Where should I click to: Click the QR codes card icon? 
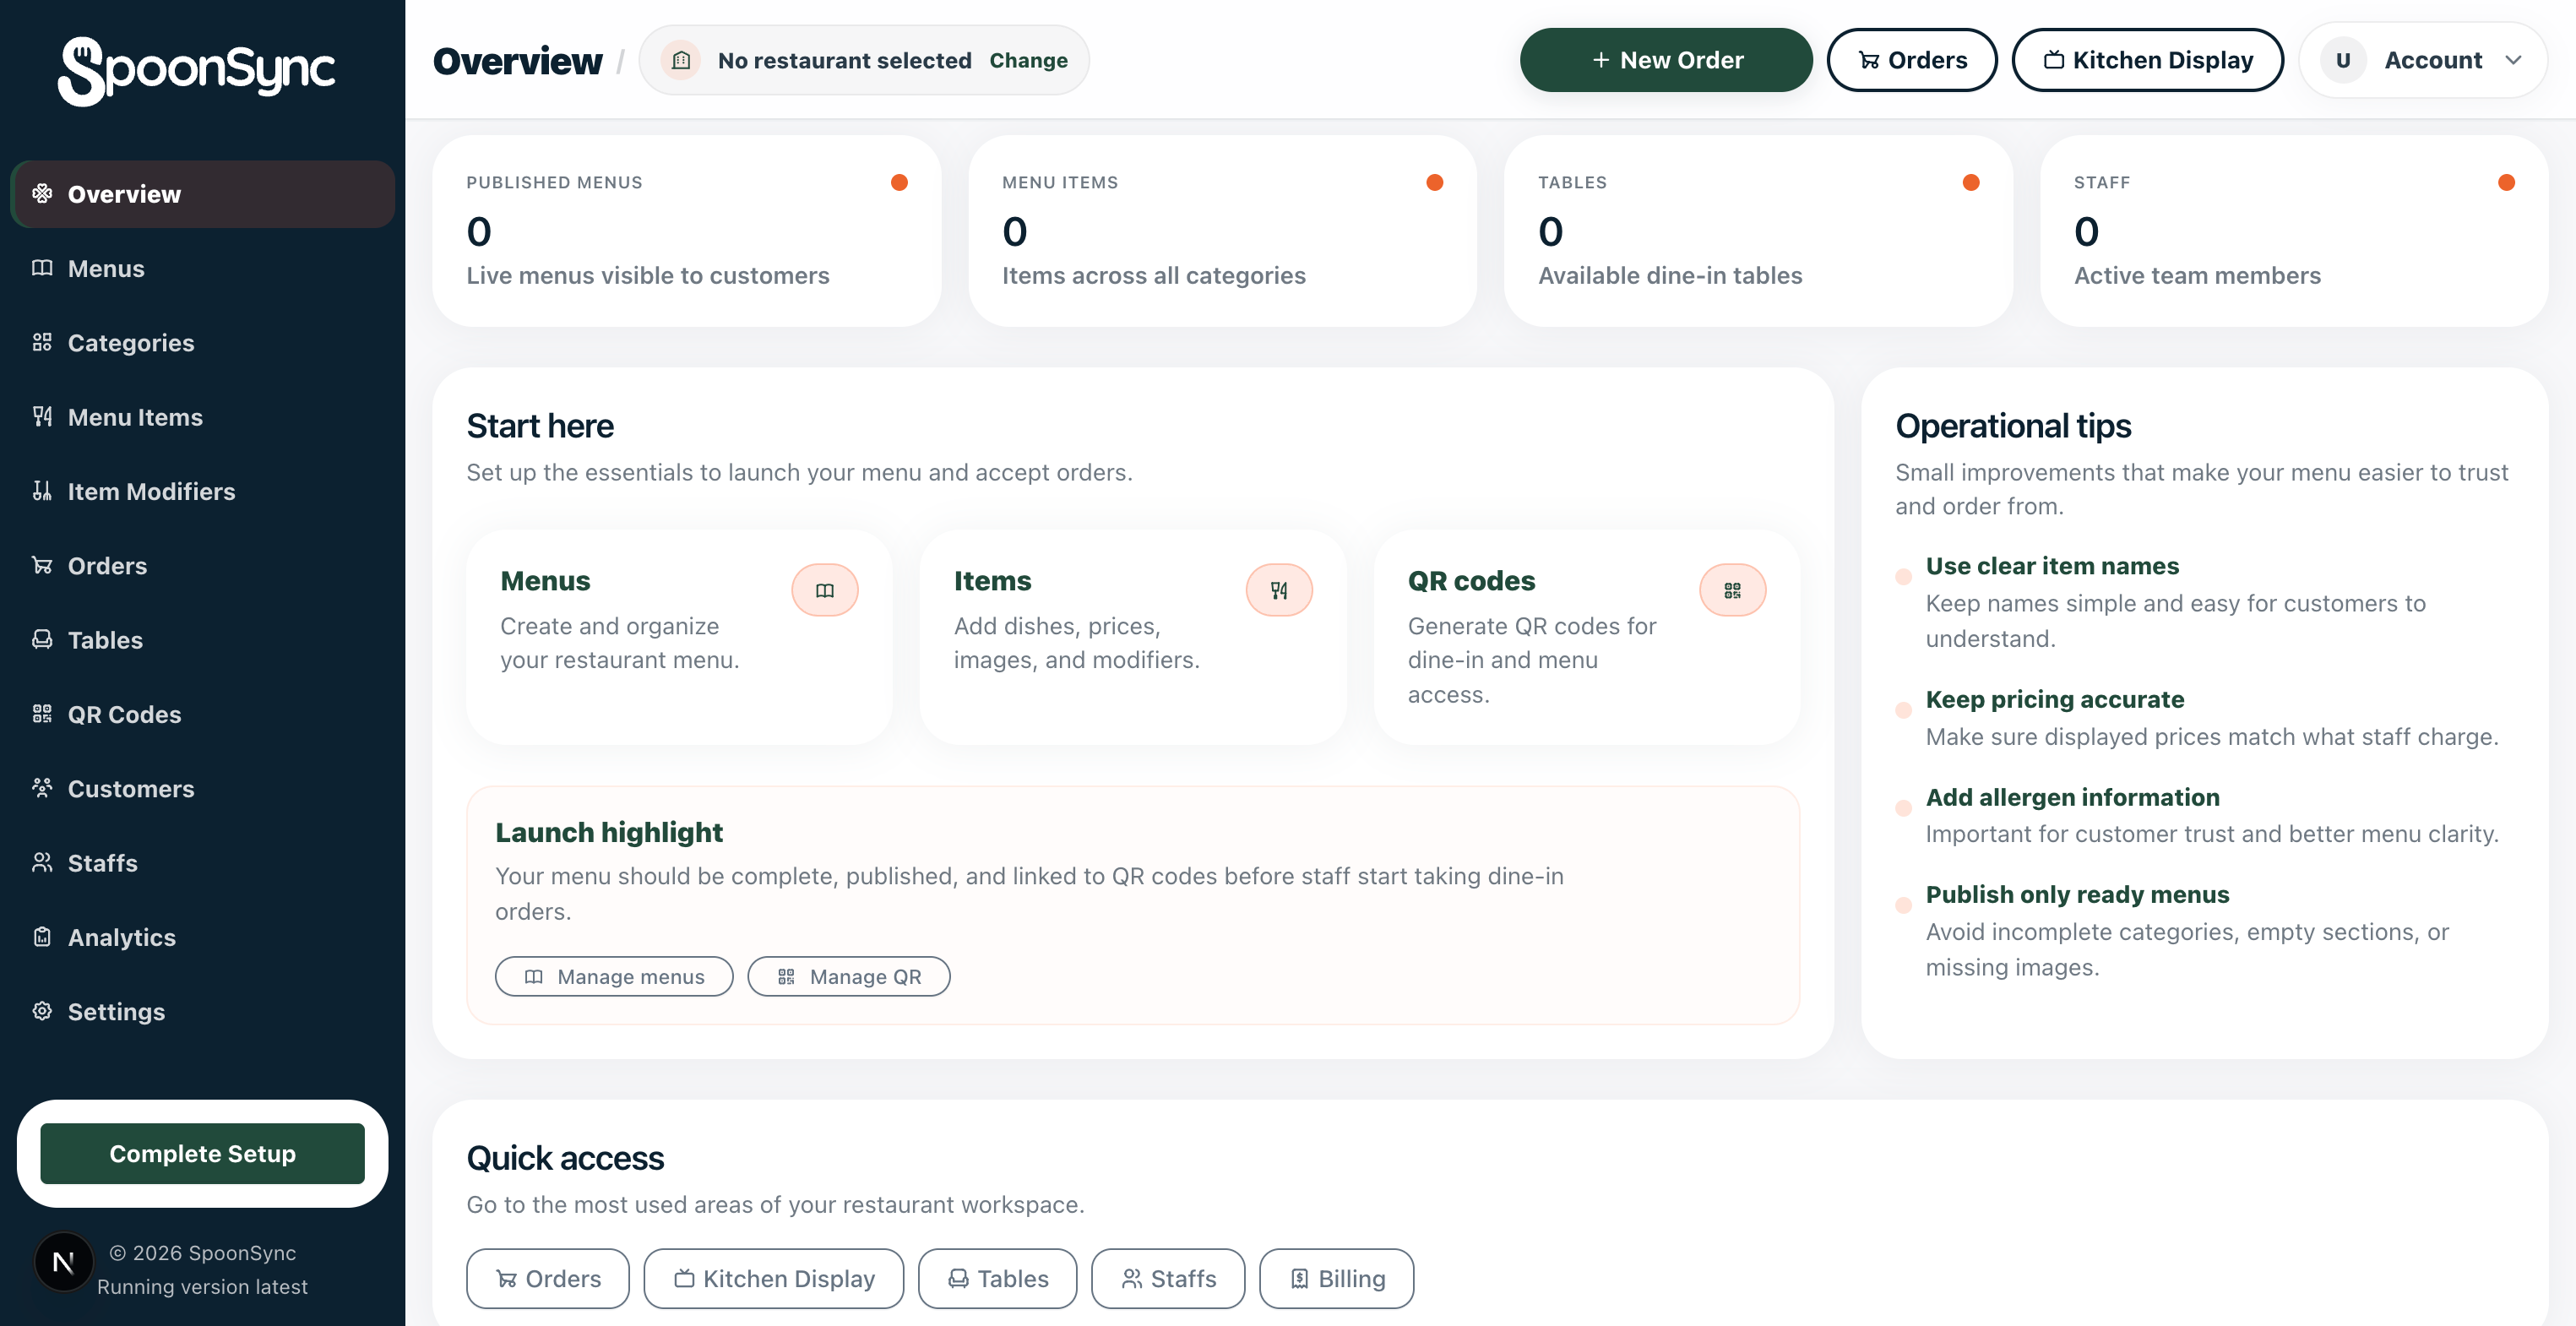pyautogui.click(x=1733, y=590)
